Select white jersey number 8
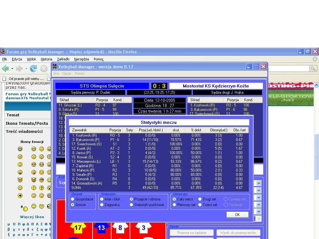Screen dimensions: 319x239 tap(120, 228)
